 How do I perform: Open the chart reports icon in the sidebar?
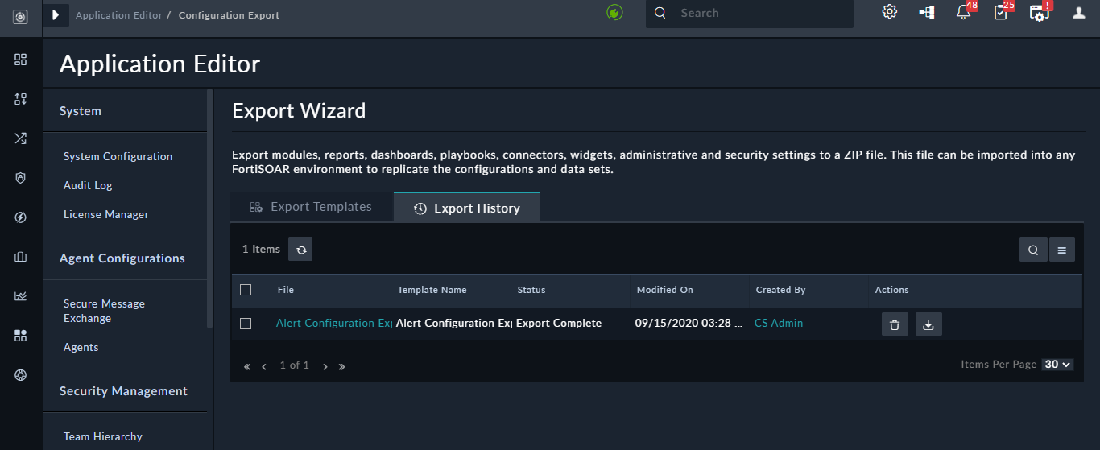21,296
